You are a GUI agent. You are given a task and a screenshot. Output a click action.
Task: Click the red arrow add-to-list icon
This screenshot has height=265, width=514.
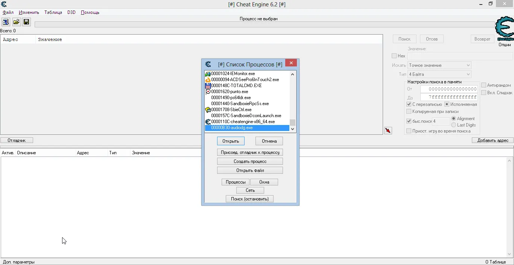pyautogui.click(x=388, y=131)
